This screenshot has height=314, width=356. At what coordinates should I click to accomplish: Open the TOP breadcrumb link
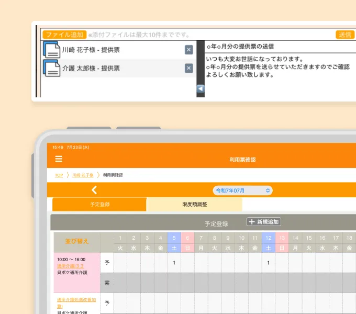59,175
